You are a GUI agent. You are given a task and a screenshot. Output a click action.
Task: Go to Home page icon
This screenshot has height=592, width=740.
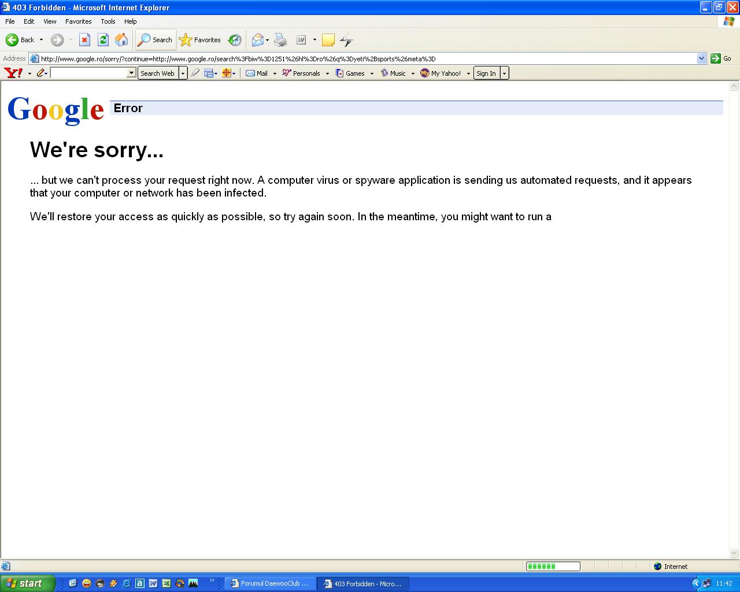tap(121, 40)
